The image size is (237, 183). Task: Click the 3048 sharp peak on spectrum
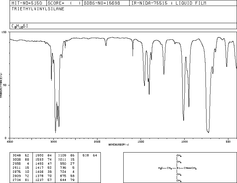51,80
